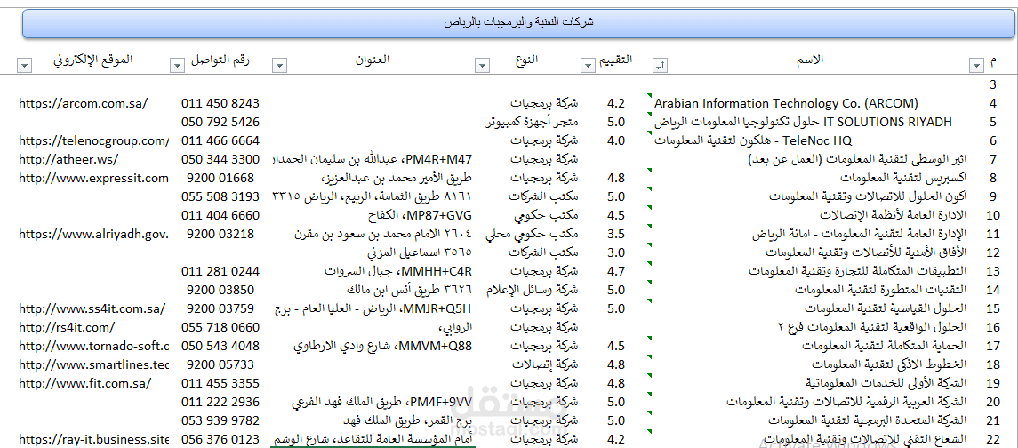
Task: Select the IT SOLUTIONS RIYADH name cell
Action: click(x=803, y=122)
